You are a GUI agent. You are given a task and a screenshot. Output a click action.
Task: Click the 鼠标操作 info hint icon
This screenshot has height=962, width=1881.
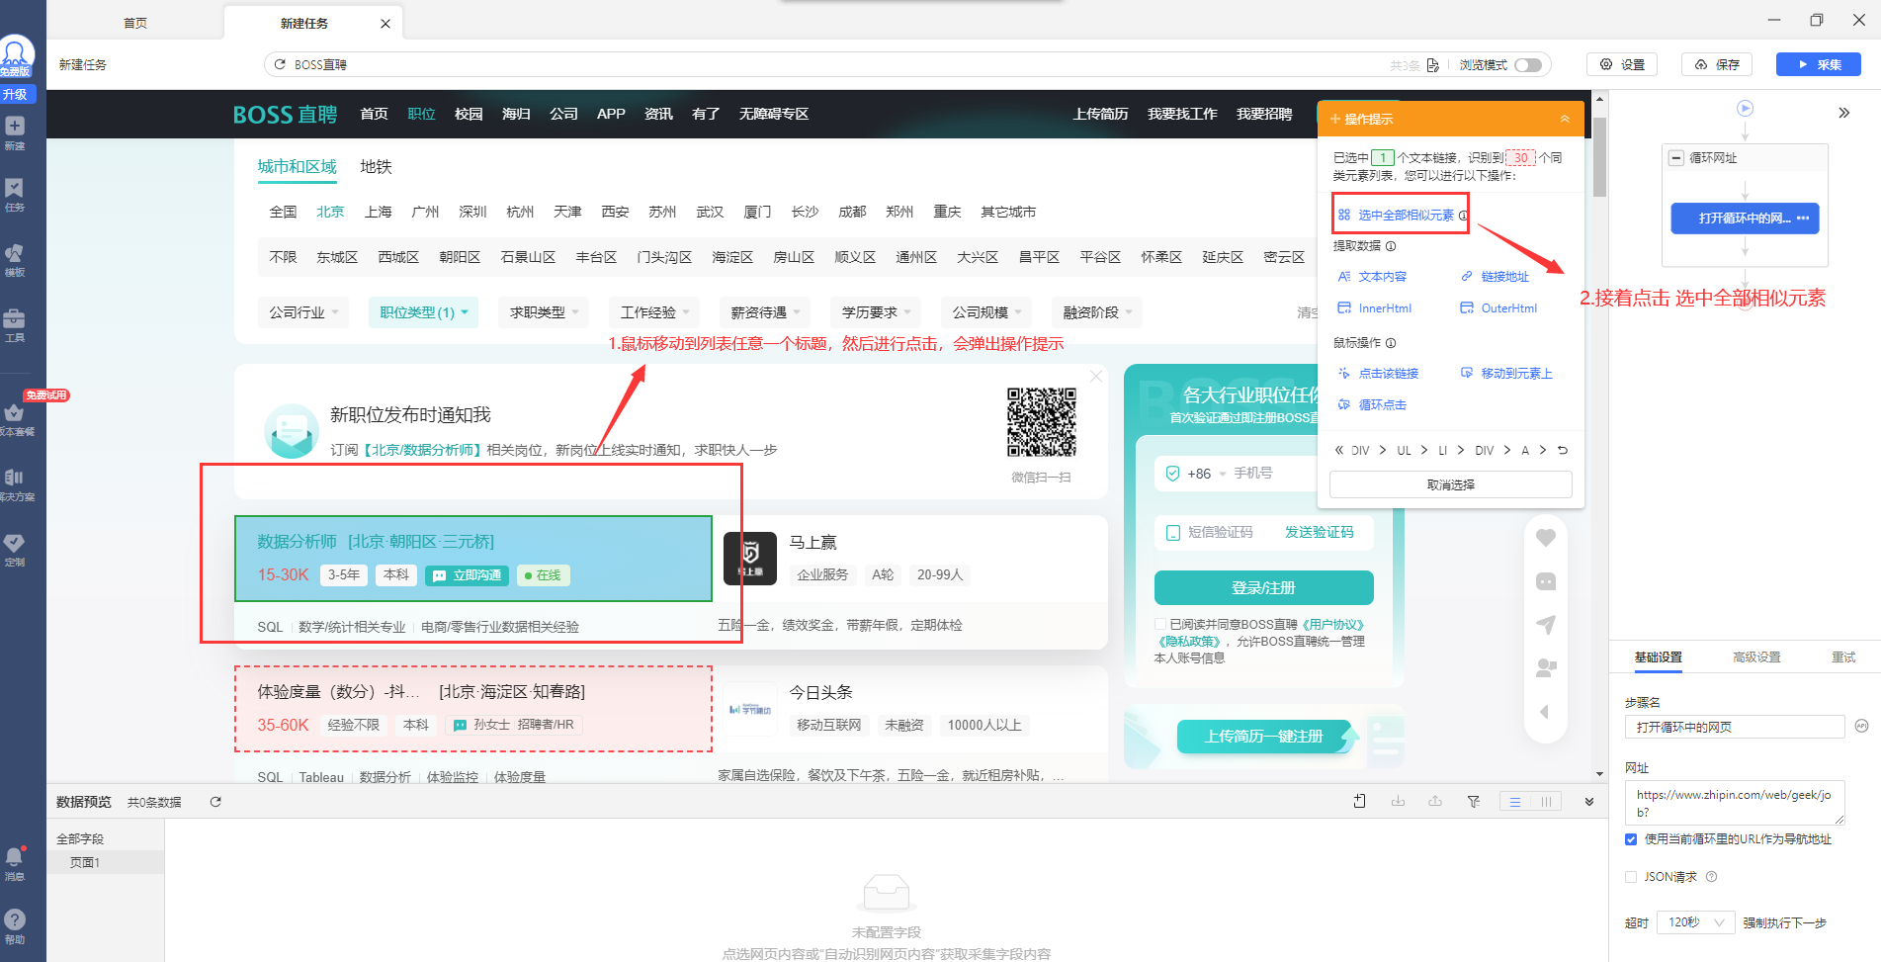pos(1391,343)
